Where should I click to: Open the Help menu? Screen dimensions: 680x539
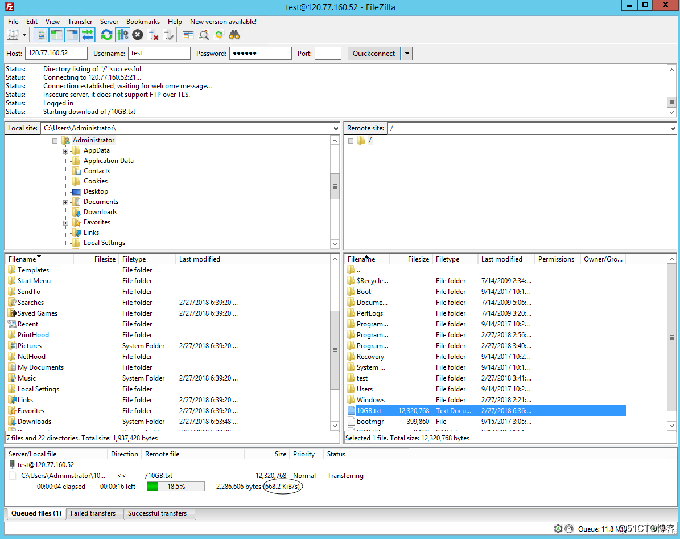[175, 21]
